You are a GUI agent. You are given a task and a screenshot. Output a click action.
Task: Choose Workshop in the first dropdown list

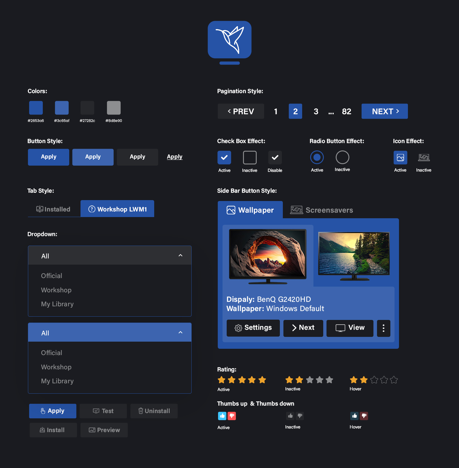[56, 290]
